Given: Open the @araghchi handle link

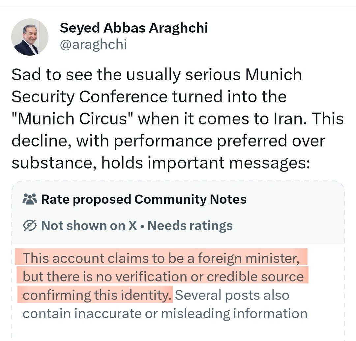Looking at the screenshot, I should [x=93, y=44].
